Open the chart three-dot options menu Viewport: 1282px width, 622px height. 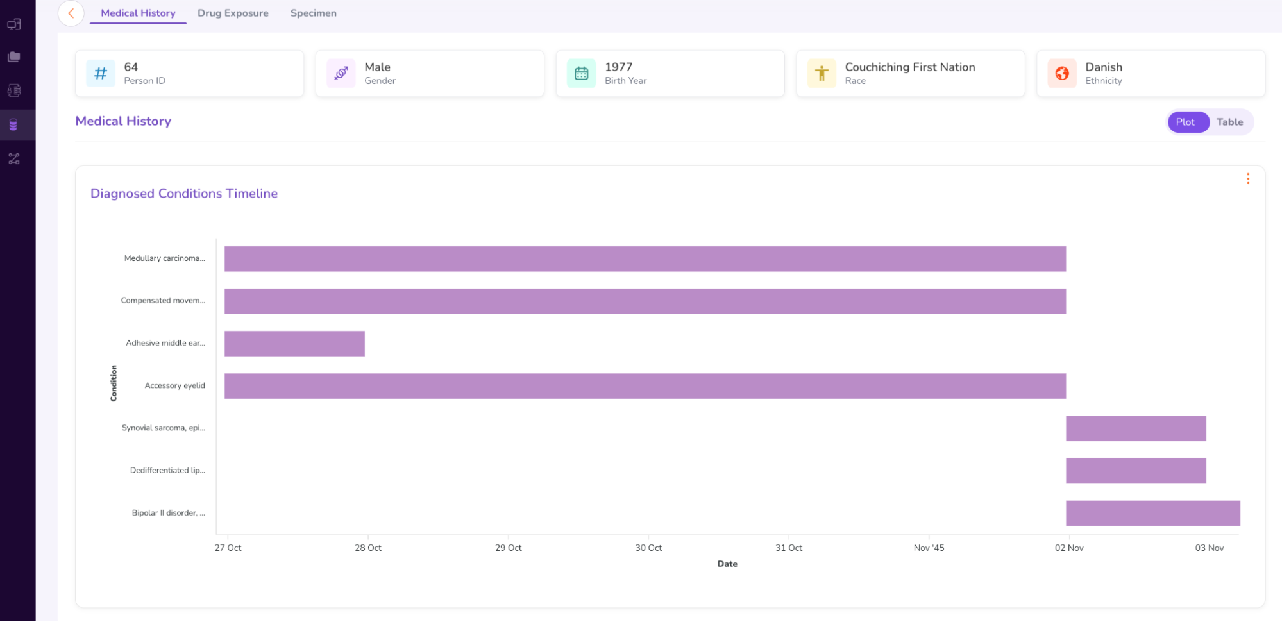(x=1247, y=179)
